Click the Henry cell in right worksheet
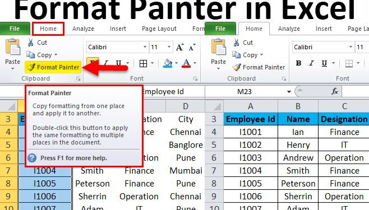 (298, 145)
